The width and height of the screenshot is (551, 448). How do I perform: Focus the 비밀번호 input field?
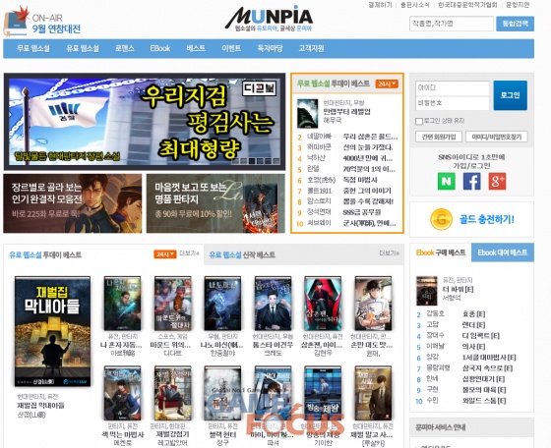coord(453,103)
